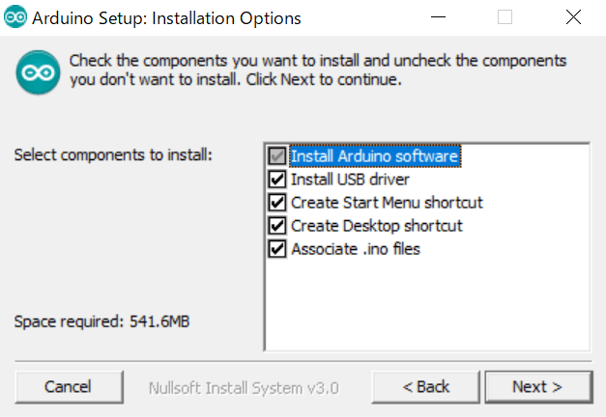
Task: Click the Select components to install label
Action: coord(112,155)
